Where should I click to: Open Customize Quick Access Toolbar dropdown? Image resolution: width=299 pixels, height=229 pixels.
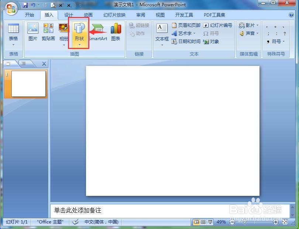(x=80, y=5)
